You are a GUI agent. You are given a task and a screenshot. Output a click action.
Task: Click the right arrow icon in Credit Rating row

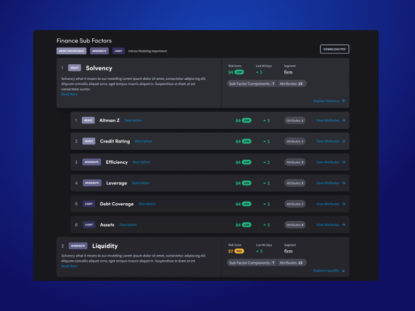343,141
